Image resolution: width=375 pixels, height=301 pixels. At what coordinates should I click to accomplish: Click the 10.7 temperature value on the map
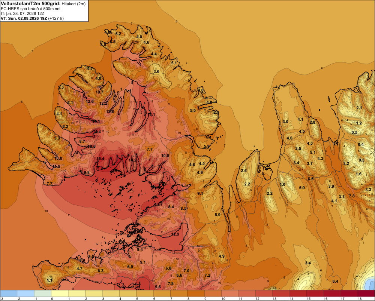point(99,92)
